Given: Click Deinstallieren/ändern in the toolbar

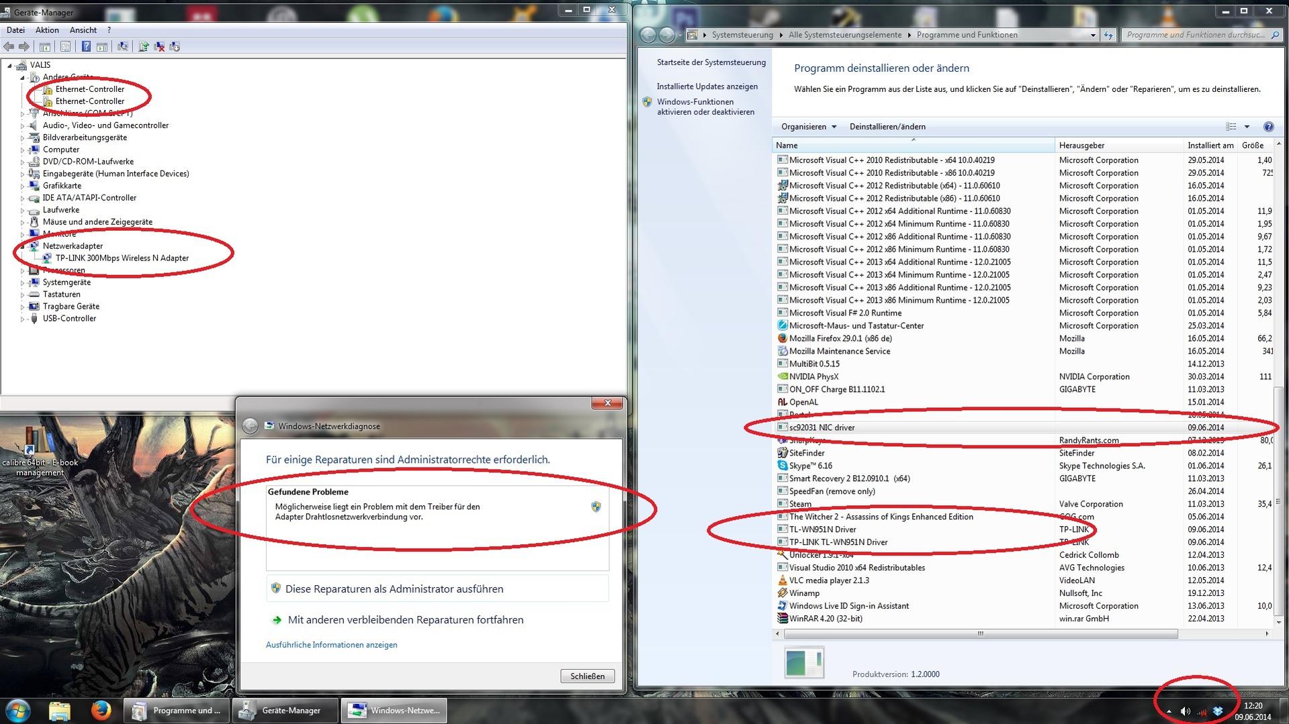Looking at the screenshot, I should click(887, 127).
